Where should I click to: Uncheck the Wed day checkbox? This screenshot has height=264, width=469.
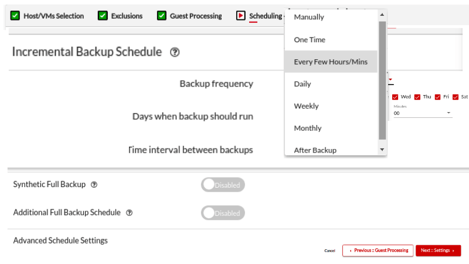click(395, 97)
